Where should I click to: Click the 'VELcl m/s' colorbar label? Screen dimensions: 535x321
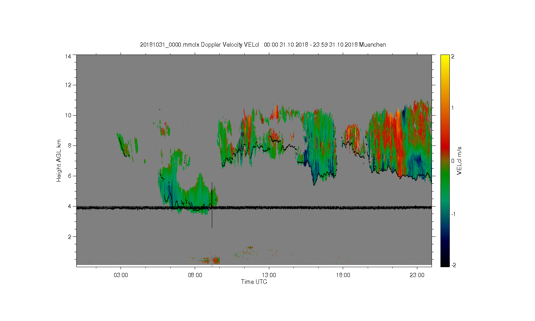coord(459,160)
